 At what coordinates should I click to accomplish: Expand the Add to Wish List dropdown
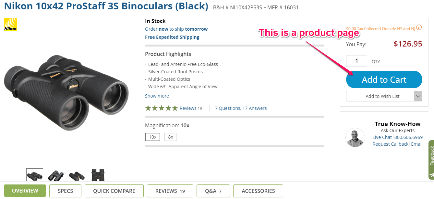[x=418, y=96]
